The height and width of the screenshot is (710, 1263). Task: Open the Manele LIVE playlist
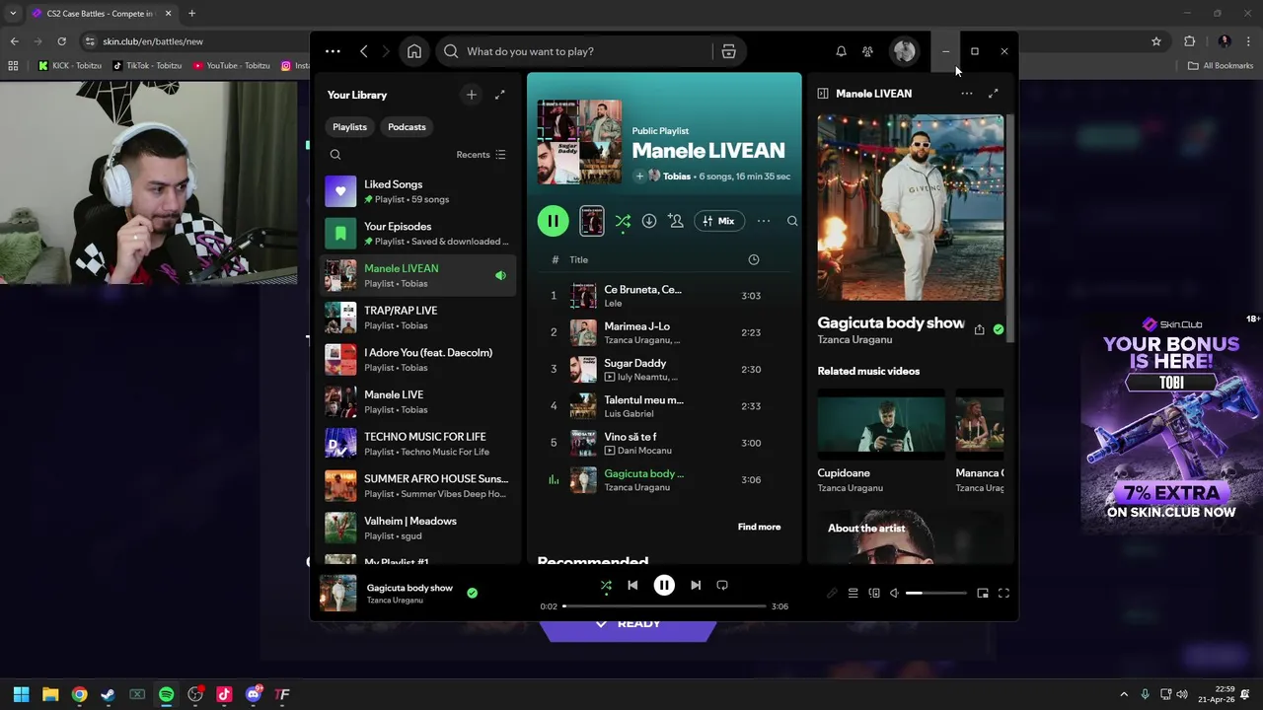tap(418, 401)
